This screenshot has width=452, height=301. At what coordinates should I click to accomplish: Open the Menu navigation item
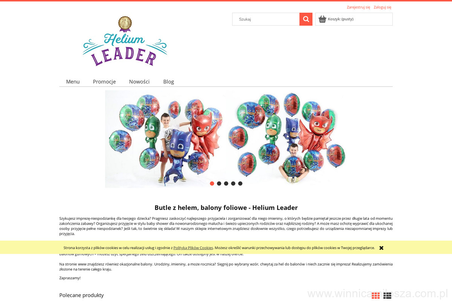[73, 82]
